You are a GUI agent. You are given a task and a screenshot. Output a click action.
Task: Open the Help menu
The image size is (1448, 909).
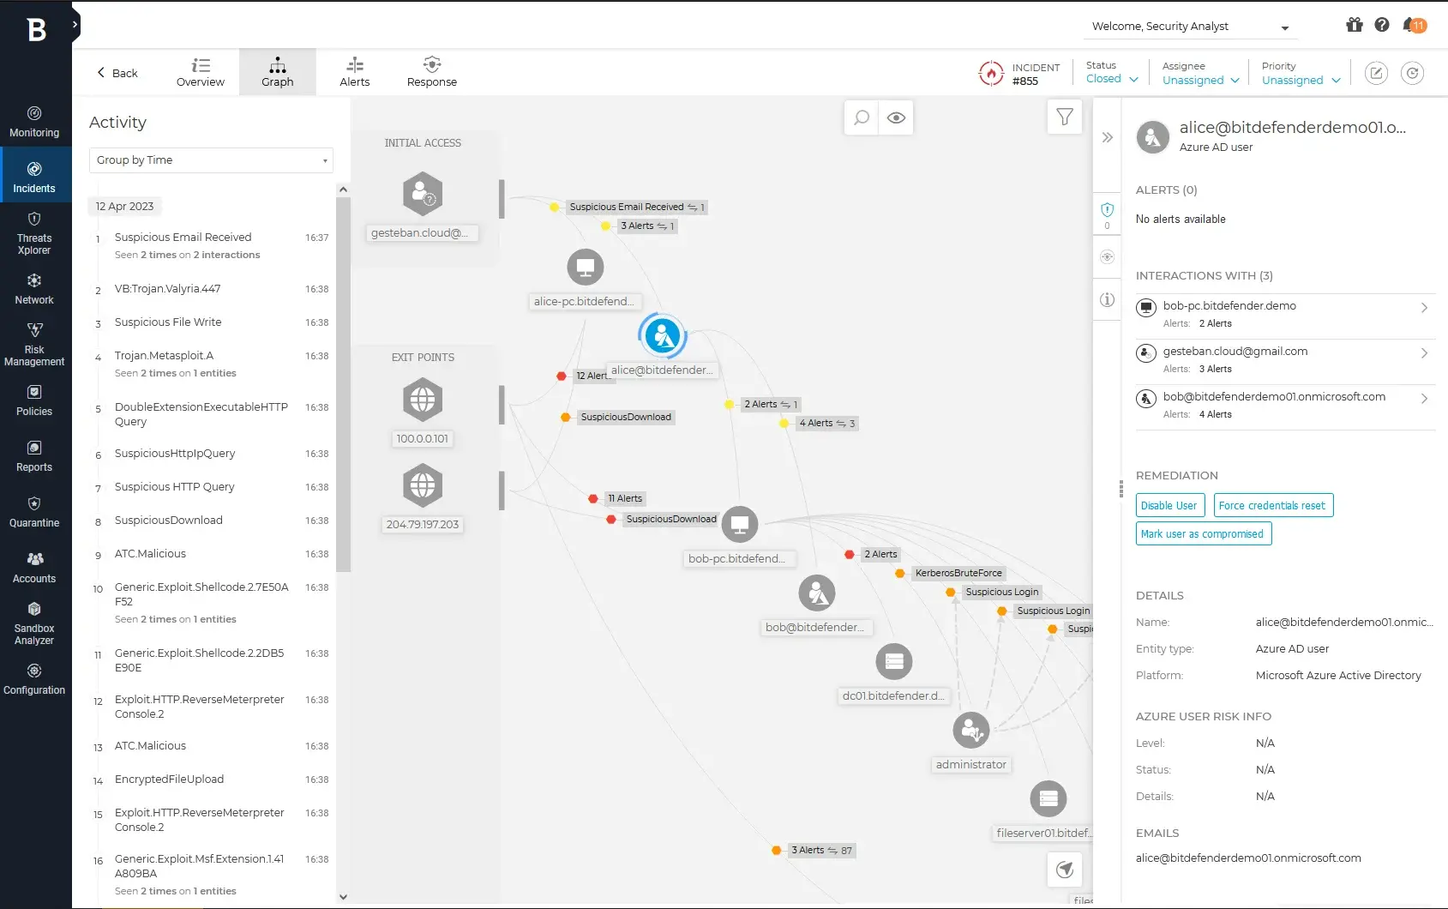1382,26
